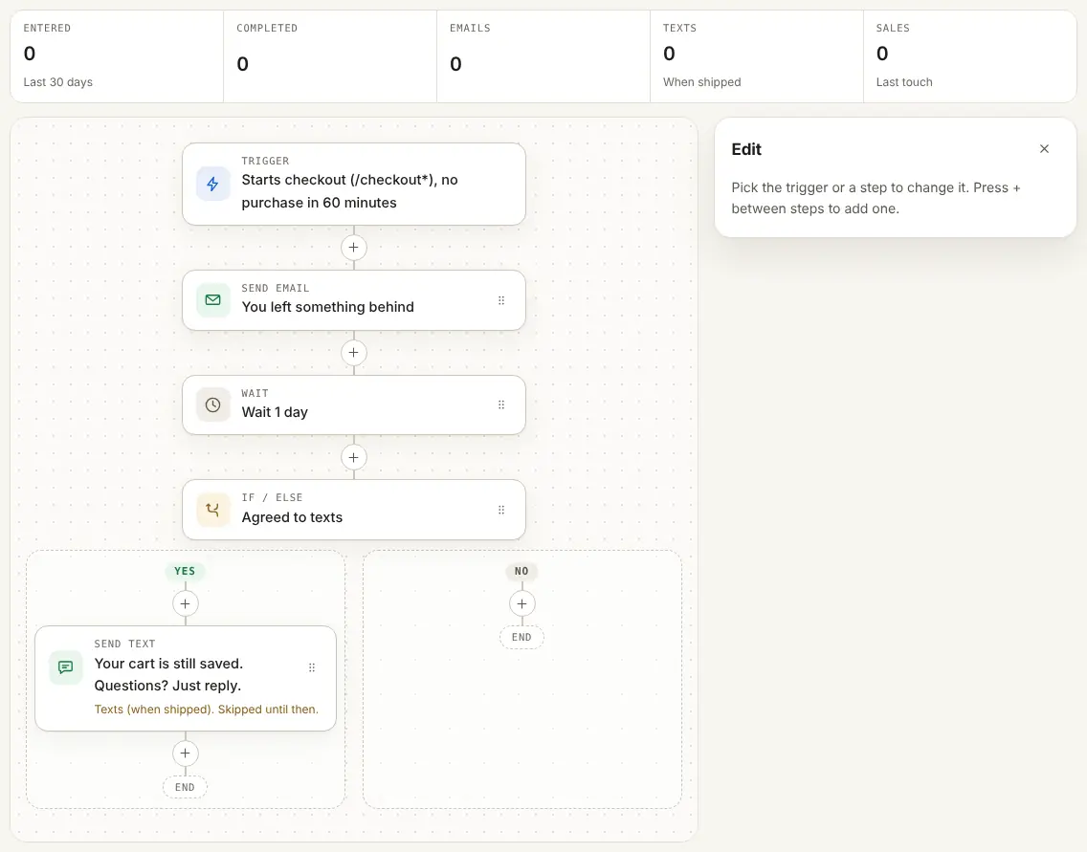Click the YES branch label
Viewport: 1087px width, 852px height.
tap(185, 571)
